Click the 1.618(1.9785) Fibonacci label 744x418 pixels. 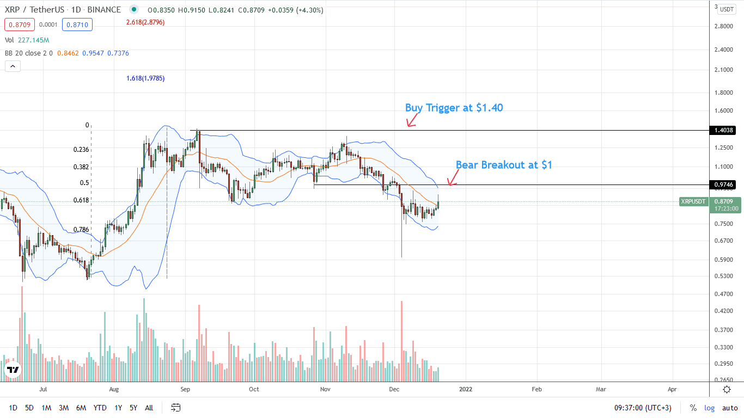coord(145,78)
